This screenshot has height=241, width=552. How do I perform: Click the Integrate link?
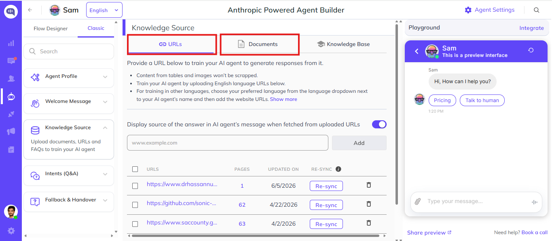click(x=531, y=28)
